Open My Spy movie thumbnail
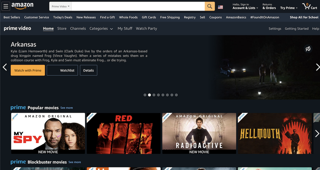 tap(48, 133)
